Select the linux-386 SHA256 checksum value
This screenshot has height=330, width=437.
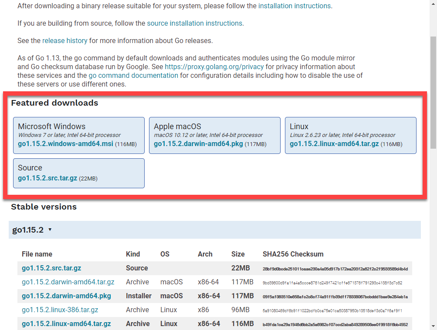(332, 310)
